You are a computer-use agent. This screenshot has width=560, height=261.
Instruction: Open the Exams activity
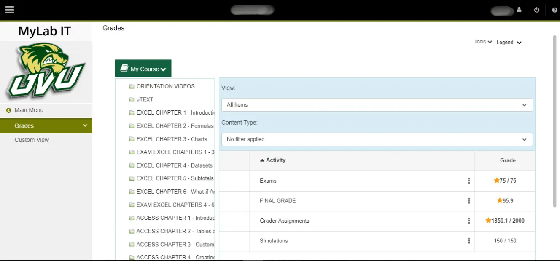[x=268, y=181]
